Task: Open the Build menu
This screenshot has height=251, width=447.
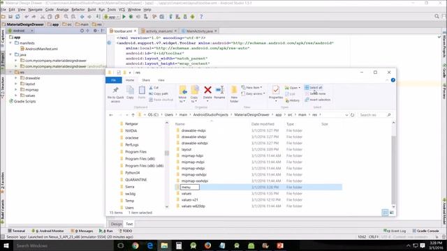Action: 91,10
